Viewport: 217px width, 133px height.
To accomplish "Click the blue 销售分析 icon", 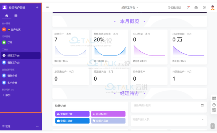I will click(4, 75).
